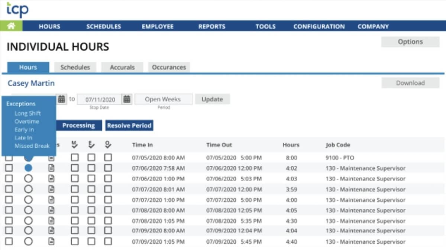
Task: Open the Open Weeks period dropdown
Action: point(163,99)
